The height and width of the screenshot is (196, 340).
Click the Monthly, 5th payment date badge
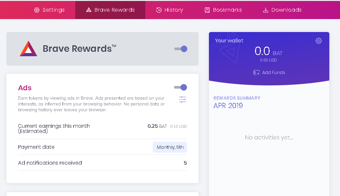pyautogui.click(x=170, y=147)
